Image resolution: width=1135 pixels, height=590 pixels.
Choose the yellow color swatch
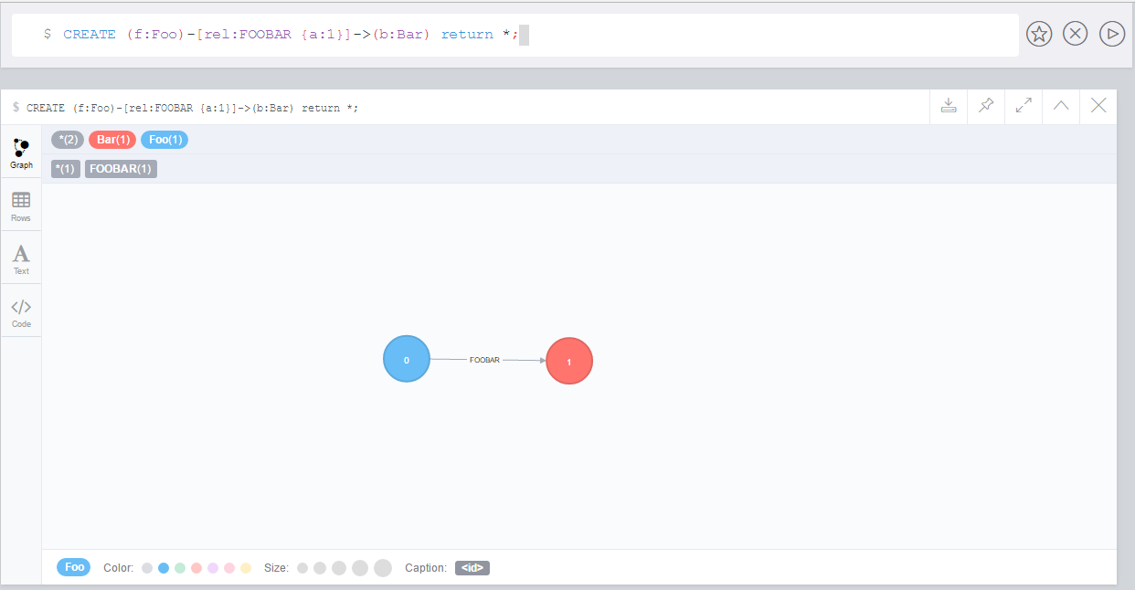click(246, 568)
